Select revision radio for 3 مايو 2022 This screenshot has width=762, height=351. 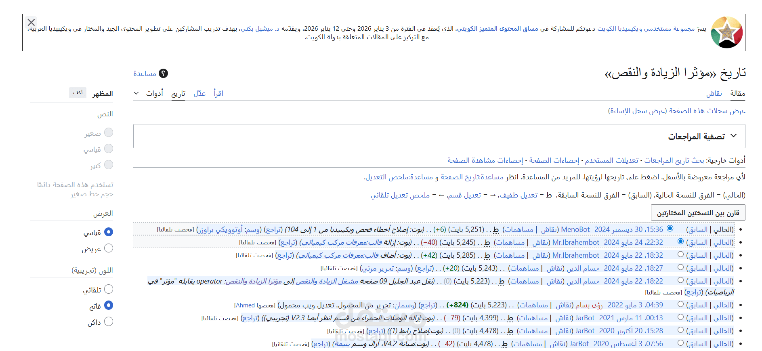(680, 304)
